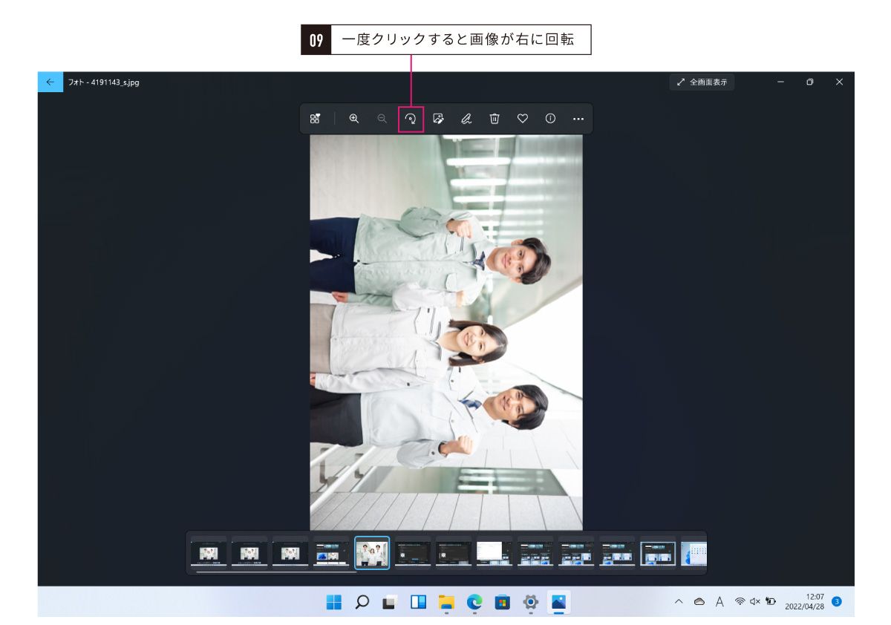Open the Windows Start menu

click(334, 602)
